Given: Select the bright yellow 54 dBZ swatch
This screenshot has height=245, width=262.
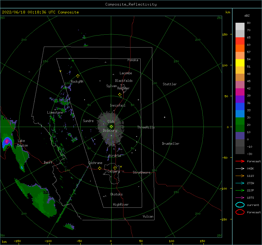Looking at the screenshot, I should pyautogui.click(x=240, y=63).
